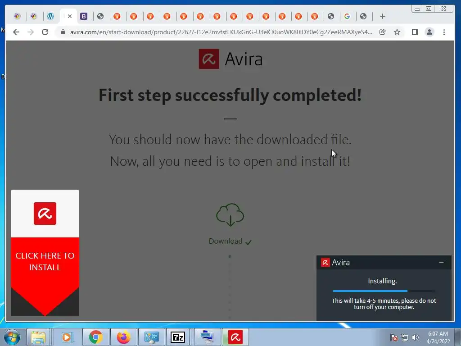
Task: Click the Download label with checkmark
Action: [x=230, y=241]
